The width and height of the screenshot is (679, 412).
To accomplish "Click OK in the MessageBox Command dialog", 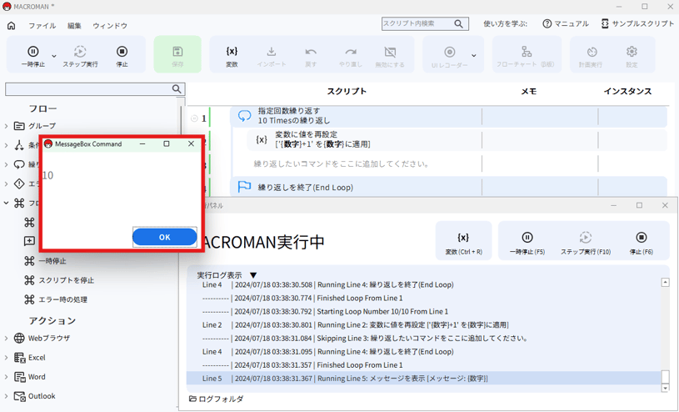I will pos(165,237).
